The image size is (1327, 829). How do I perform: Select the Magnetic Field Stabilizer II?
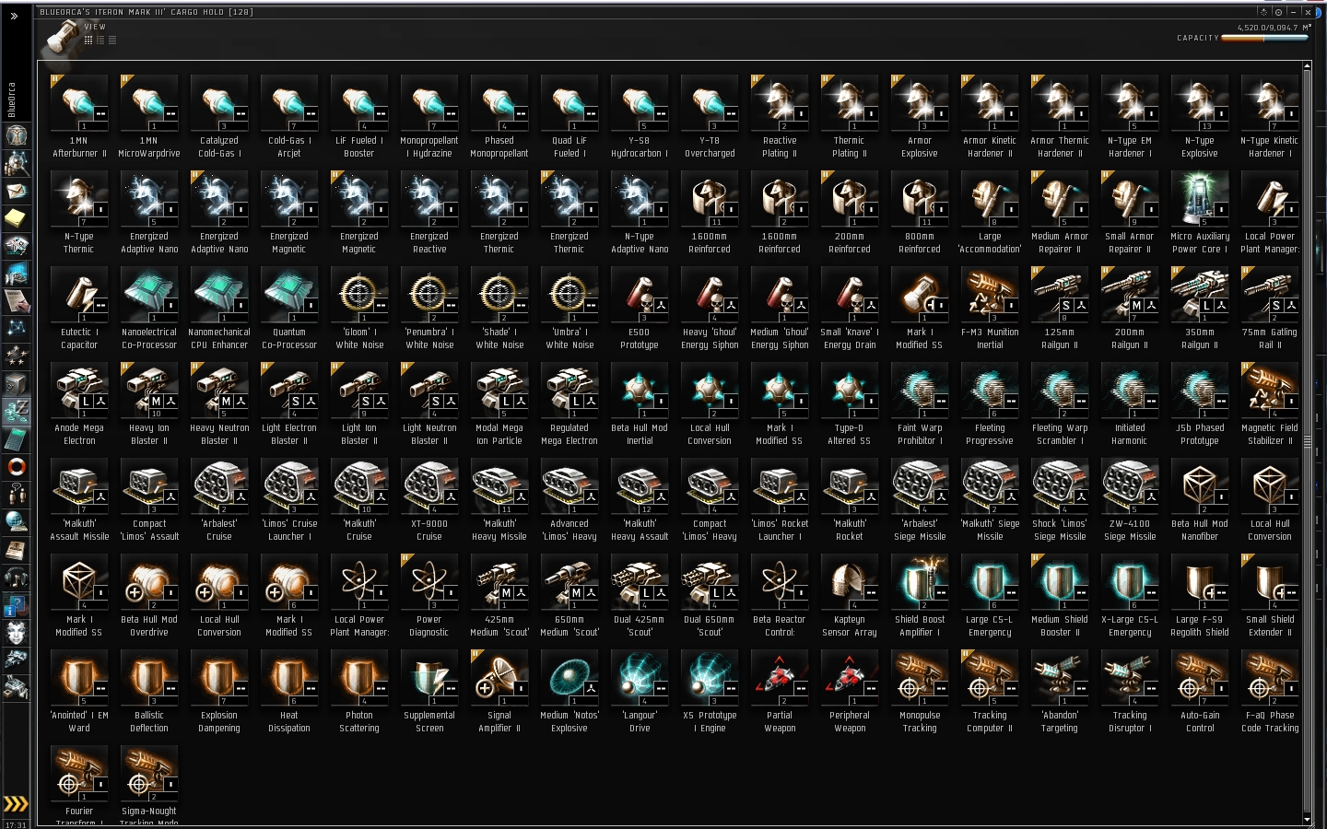[1270, 404]
